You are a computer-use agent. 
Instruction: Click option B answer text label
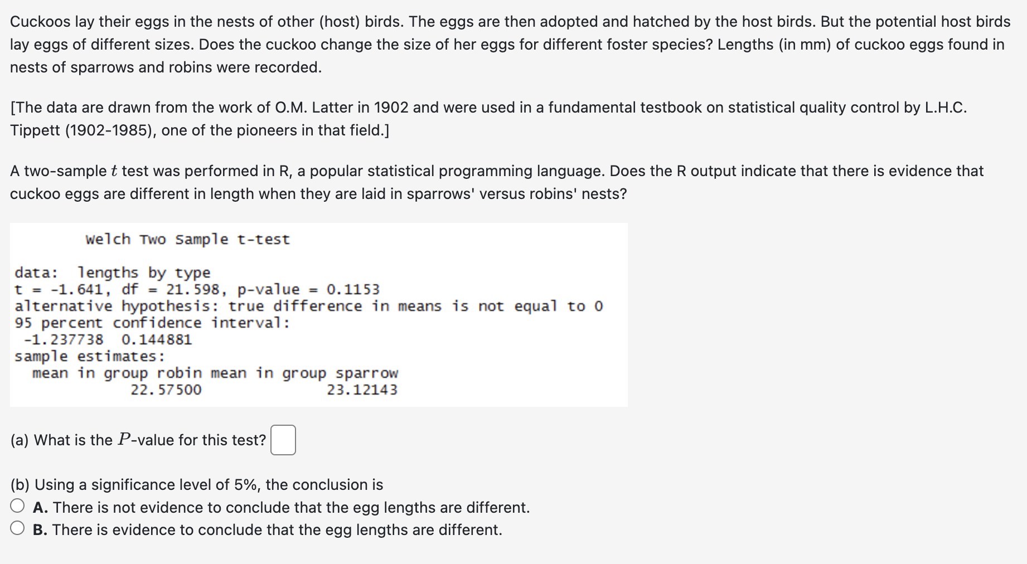(x=268, y=529)
